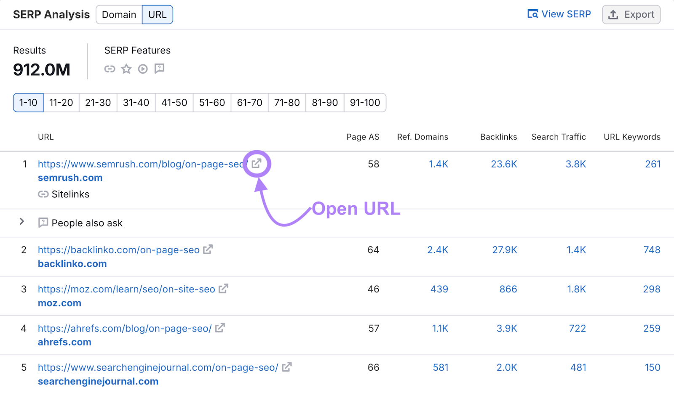Click the external link icon on the ahrefs result
This screenshot has height=393, width=674.
click(220, 328)
